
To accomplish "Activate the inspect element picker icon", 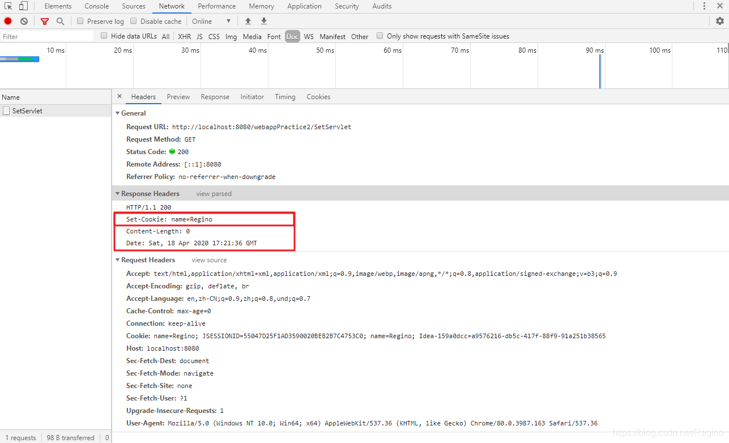I will point(8,6).
